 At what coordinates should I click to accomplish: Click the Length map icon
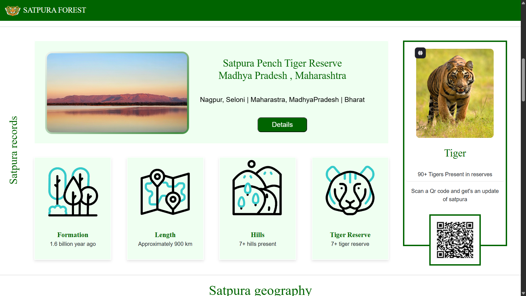pyautogui.click(x=165, y=192)
